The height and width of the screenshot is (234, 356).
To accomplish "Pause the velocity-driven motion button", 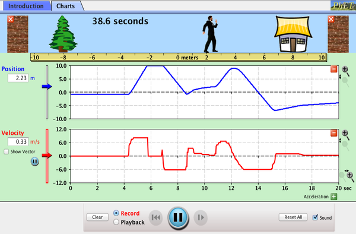I will click(x=35, y=162).
